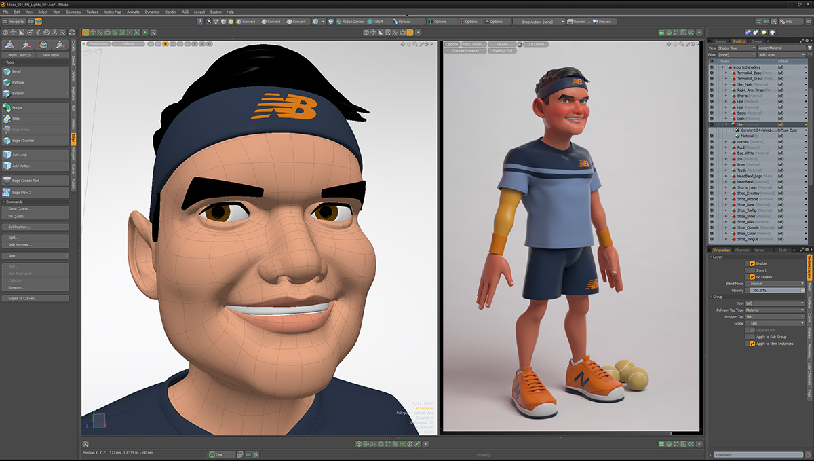This screenshot has width=814, height=461.
Task: Open the Vertex Map menu
Action: (x=113, y=12)
